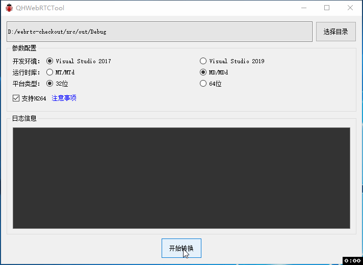This screenshot has width=363, height=265.
Task: Choose the MT/MTd runtime library option
Action: click(61, 72)
